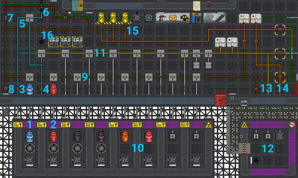Click the round valve wheel beside yellow pumps
The image size is (298, 178).
[x=149, y=17]
